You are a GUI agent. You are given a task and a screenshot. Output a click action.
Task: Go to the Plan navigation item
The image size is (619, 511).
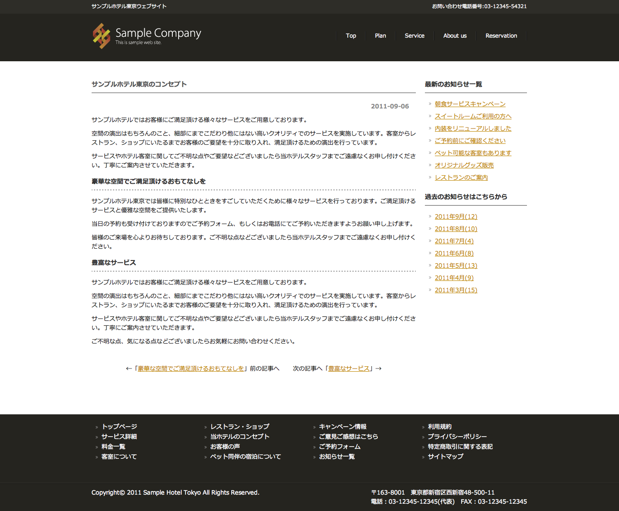click(380, 36)
